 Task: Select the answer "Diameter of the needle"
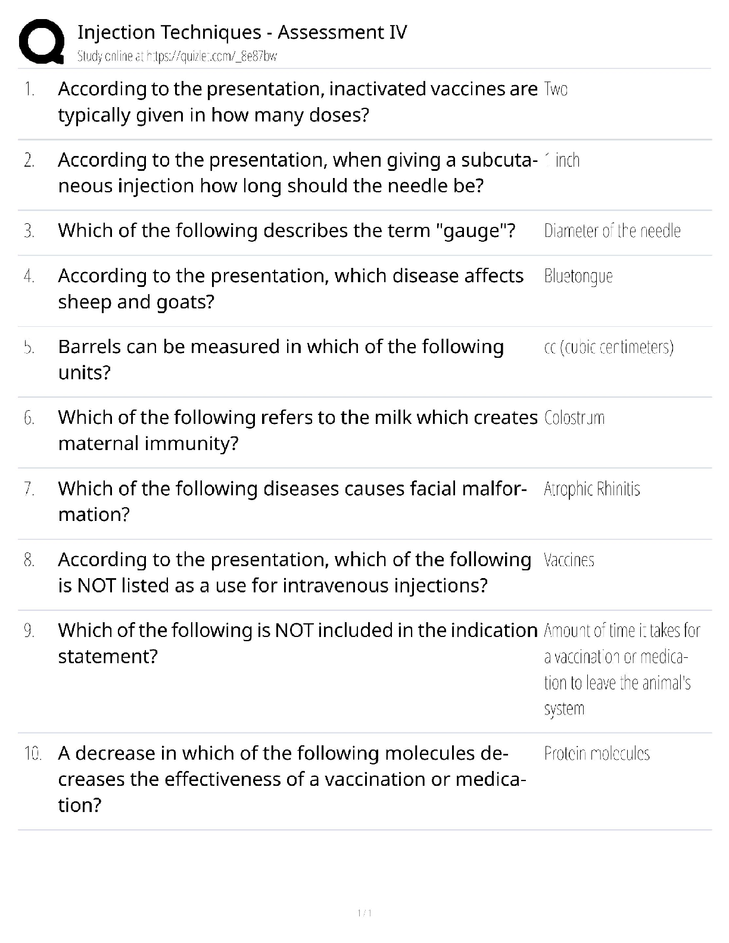point(612,230)
